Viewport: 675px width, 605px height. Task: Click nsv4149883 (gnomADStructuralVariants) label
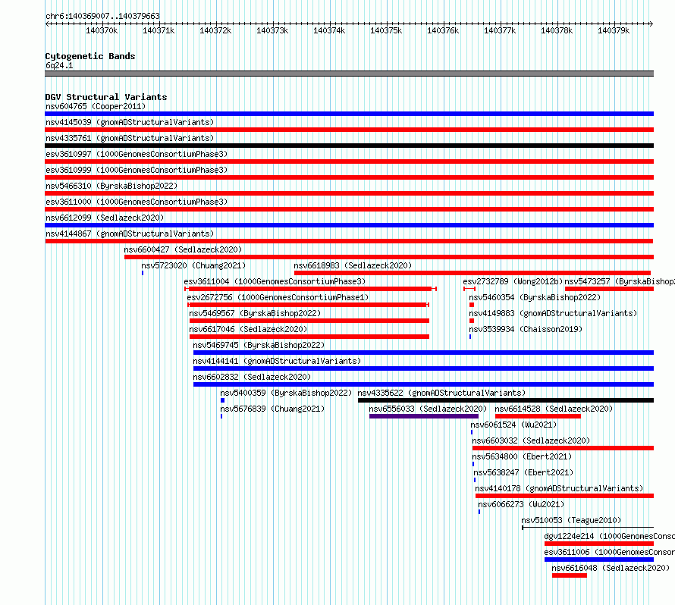click(x=553, y=313)
